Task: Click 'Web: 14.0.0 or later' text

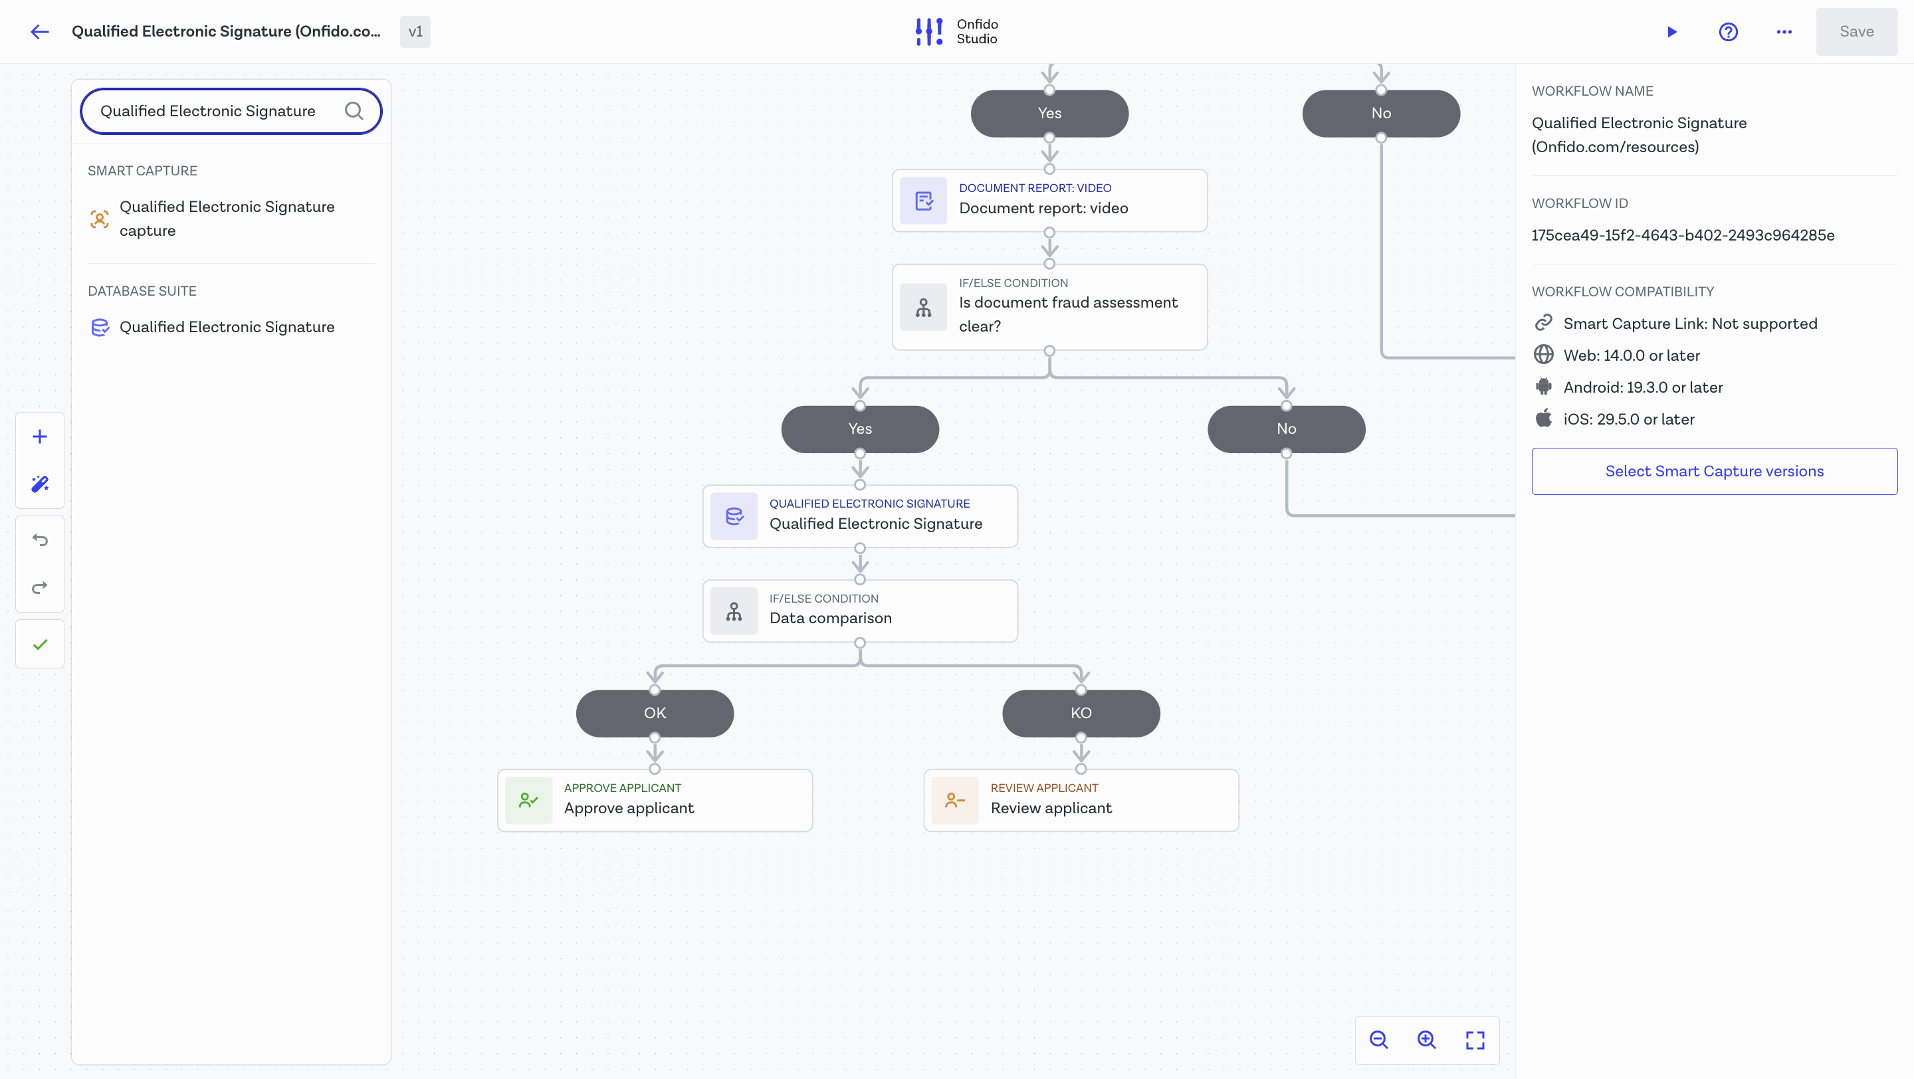Action: (1631, 355)
